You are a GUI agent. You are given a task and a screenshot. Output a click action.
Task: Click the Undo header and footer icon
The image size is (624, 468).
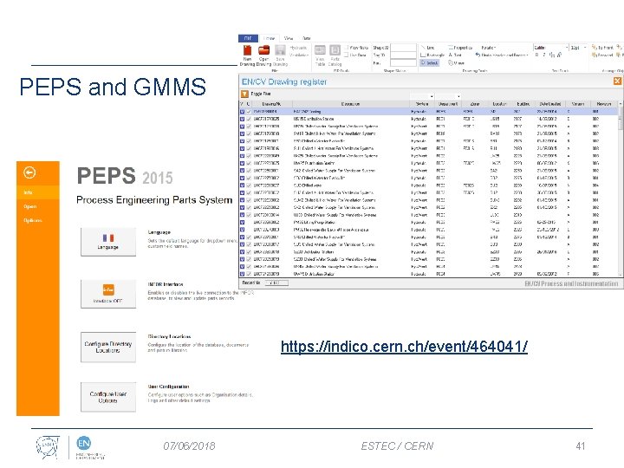(x=478, y=55)
